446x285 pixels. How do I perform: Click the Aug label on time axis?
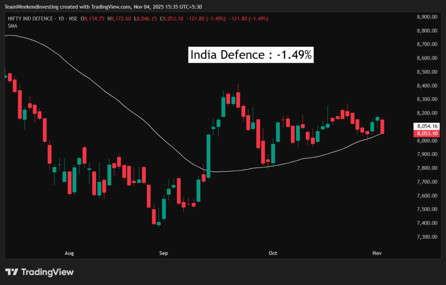coord(69,253)
